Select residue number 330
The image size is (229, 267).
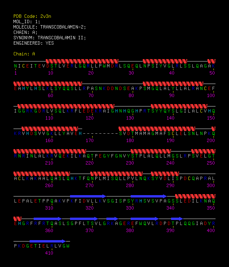click(x=130, y=208)
